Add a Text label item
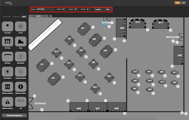The width and height of the screenshot is (189, 120). [20, 102]
